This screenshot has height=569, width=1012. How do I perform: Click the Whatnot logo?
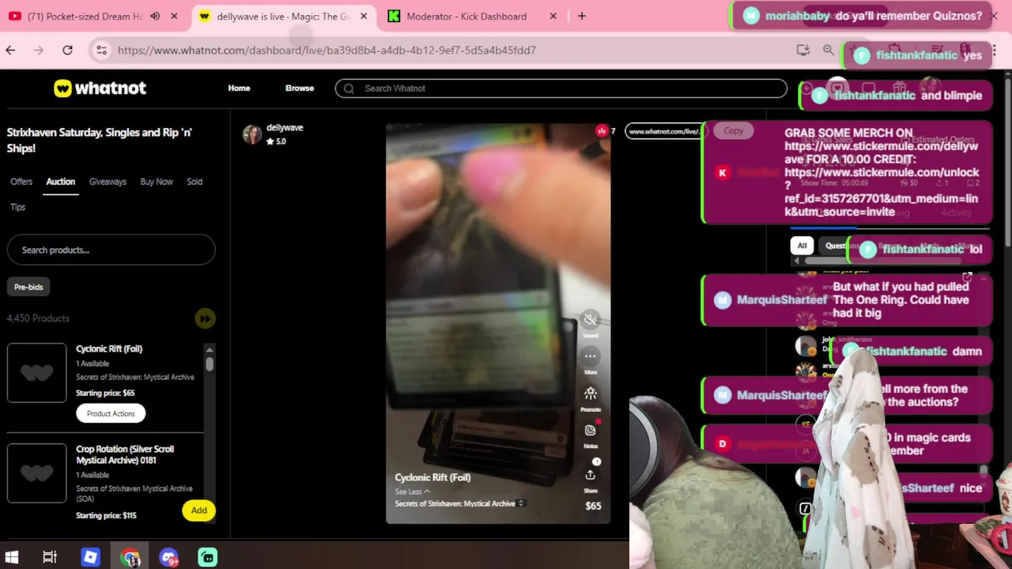point(100,89)
